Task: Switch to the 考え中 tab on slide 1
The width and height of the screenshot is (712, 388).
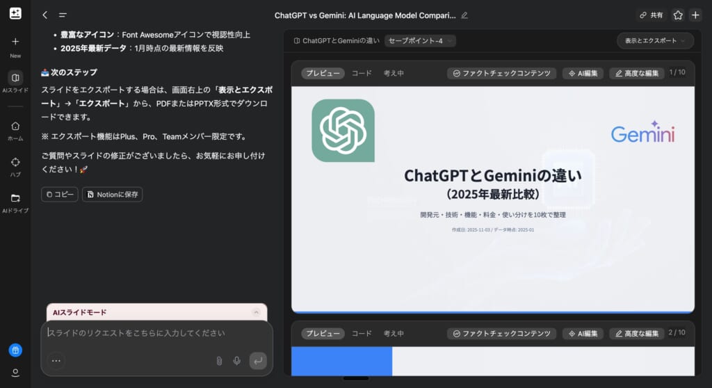Action: pyautogui.click(x=394, y=73)
